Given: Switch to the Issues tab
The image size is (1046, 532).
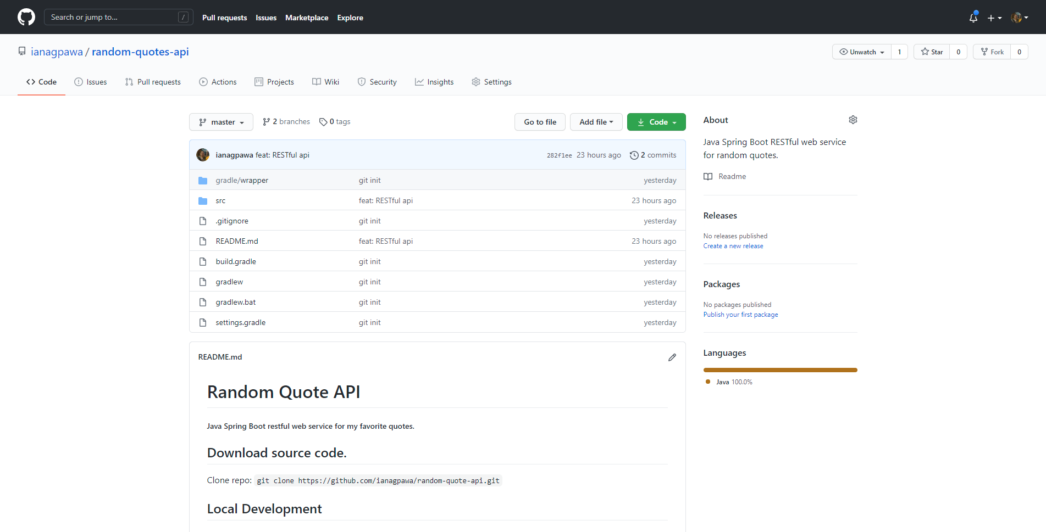Looking at the screenshot, I should [91, 82].
